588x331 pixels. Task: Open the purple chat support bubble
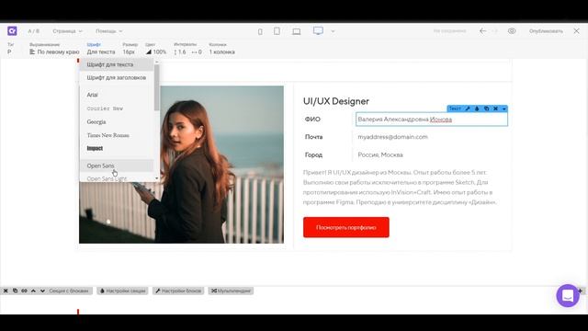[x=568, y=296]
